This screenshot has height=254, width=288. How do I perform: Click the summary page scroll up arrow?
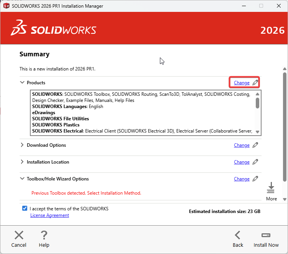pyautogui.click(x=285, y=69)
